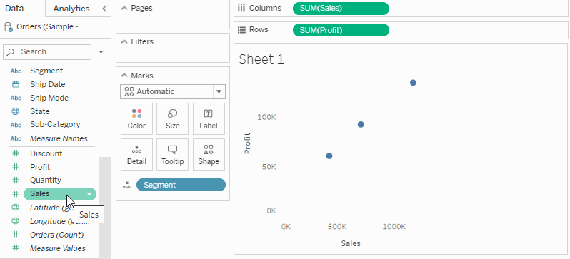Click the Profit axis title

[x=248, y=143]
